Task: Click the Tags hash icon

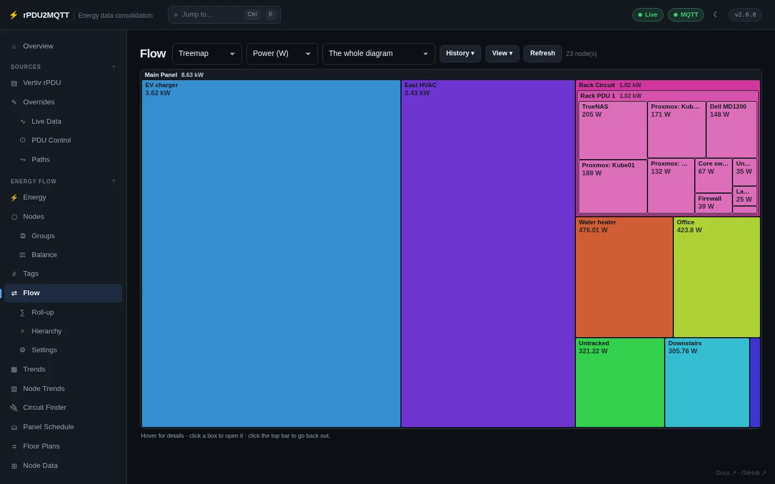Action: pyautogui.click(x=14, y=274)
